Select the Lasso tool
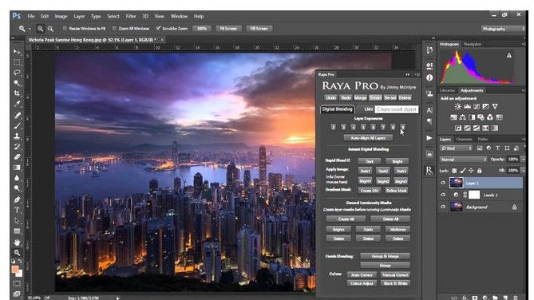Image resolution: width=534 pixels, height=300 pixels. (17, 73)
